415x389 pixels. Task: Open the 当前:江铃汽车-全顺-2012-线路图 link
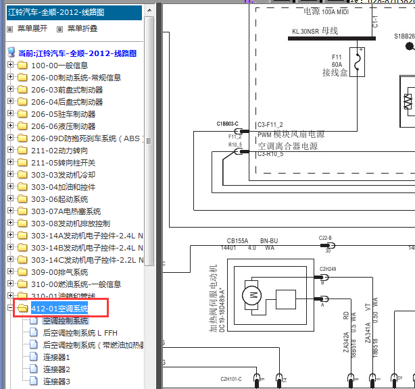(x=77, y=53)
